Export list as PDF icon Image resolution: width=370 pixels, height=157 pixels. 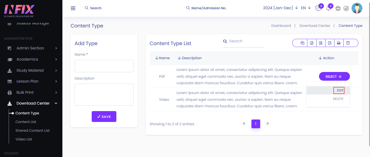coord(330,43)
